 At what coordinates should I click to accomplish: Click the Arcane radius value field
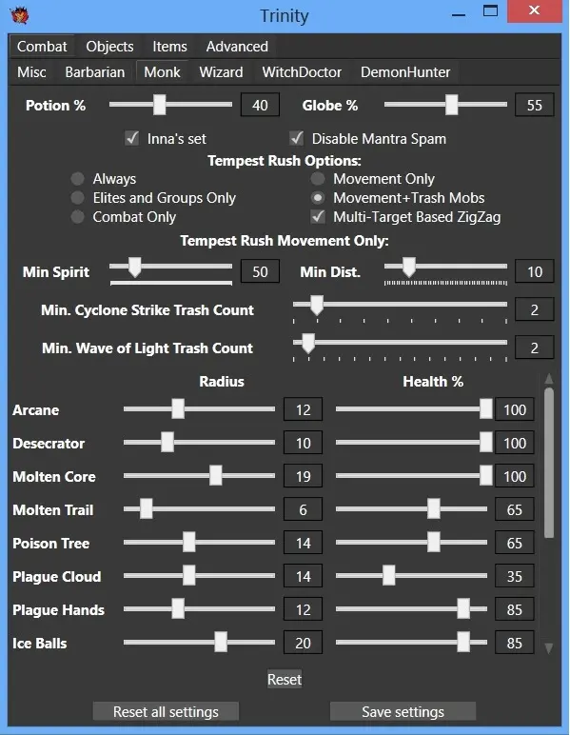pos(303,409)
